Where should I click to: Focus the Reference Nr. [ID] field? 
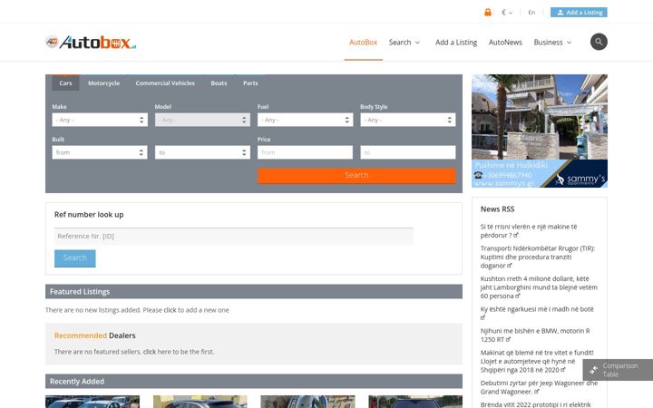pos(234,236)
